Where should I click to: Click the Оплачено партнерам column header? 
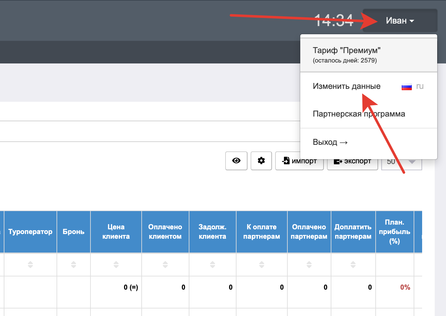[309, 232]
